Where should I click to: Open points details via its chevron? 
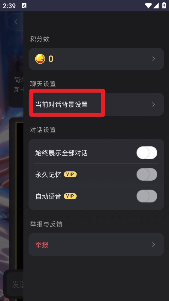coord(153,59)
